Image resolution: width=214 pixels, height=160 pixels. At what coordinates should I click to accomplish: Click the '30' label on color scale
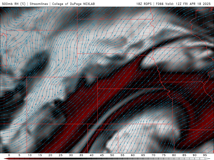click(x=71, y=155)
